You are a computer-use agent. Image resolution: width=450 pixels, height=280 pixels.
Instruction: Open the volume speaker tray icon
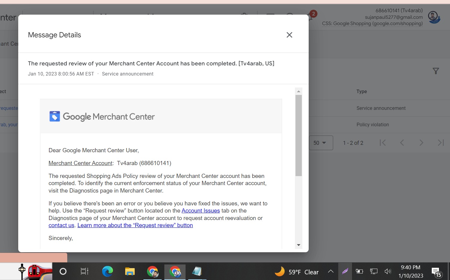[388, 271]
